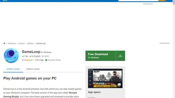Go to Utilities breadcrumb category
175x98 pixels.
30,44
